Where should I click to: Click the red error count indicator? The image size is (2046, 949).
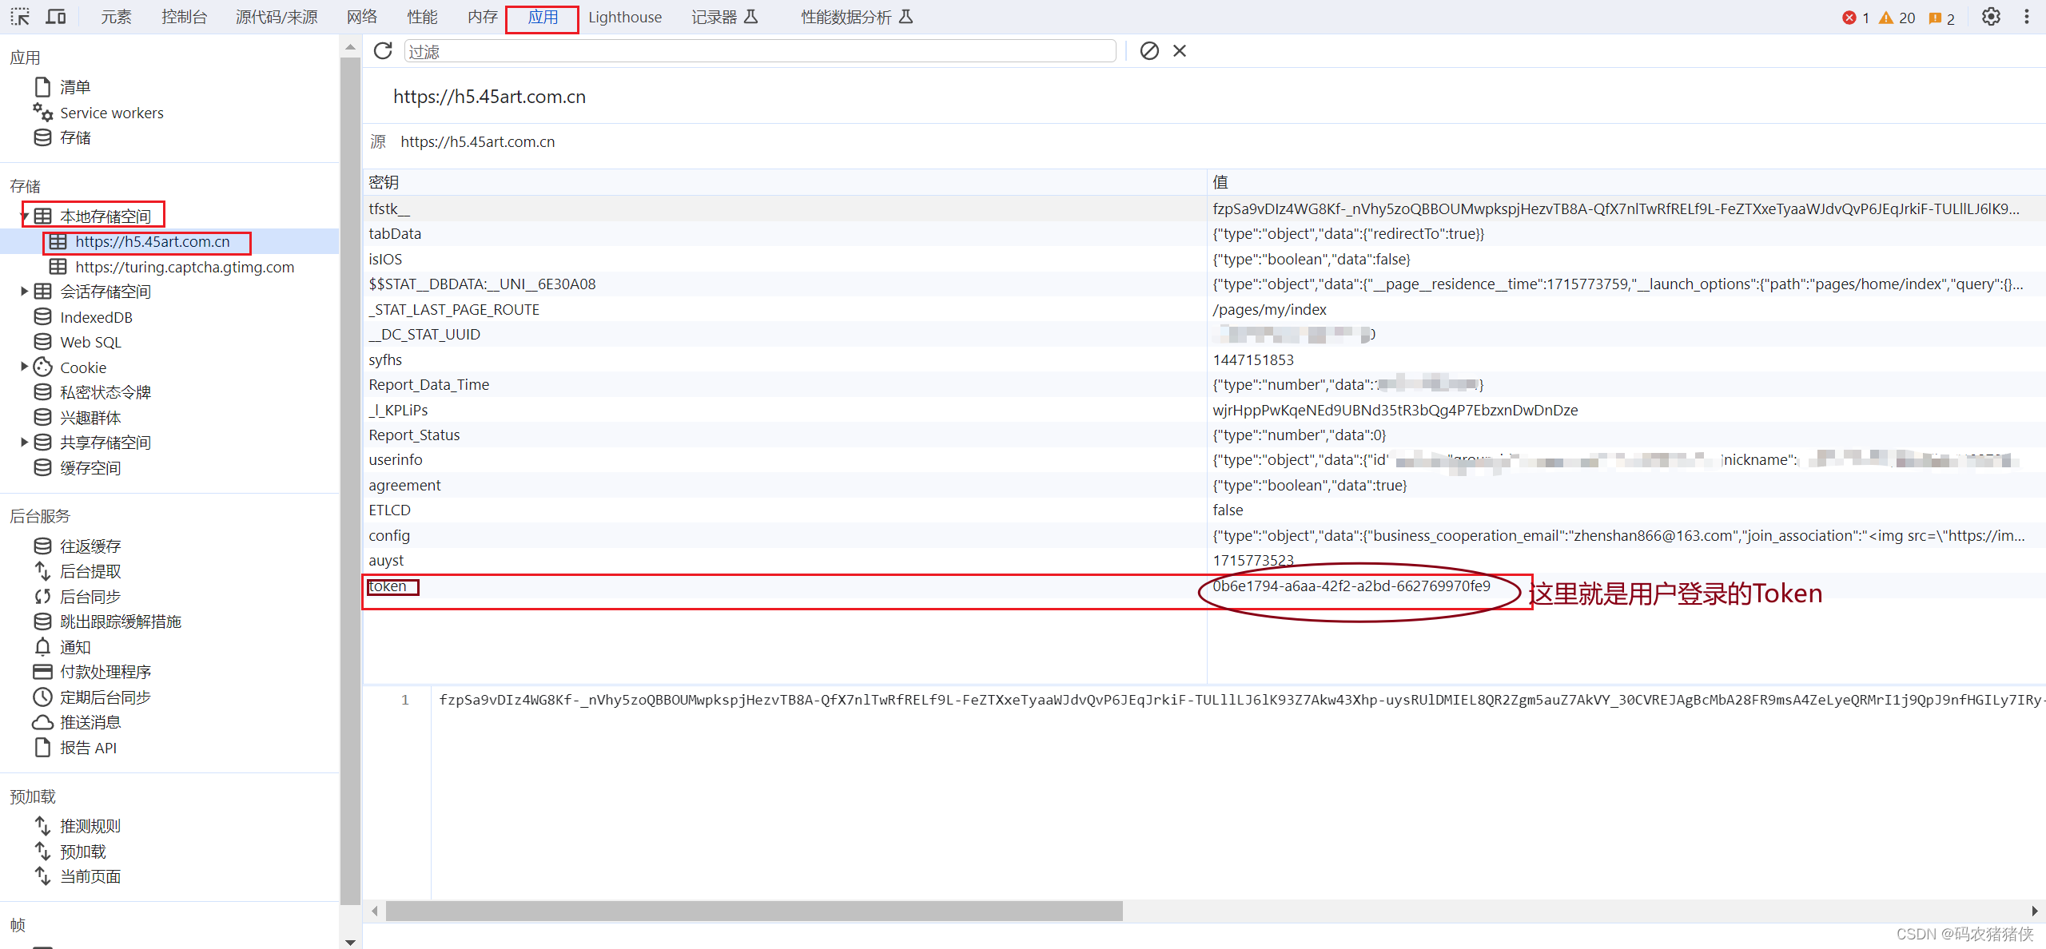[x=1856, y=18]
